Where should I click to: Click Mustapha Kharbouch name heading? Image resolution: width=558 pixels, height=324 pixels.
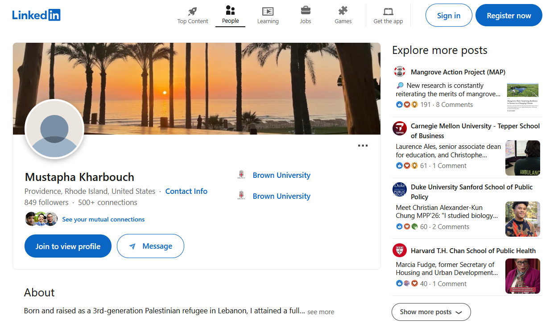[x=79, y=177]
